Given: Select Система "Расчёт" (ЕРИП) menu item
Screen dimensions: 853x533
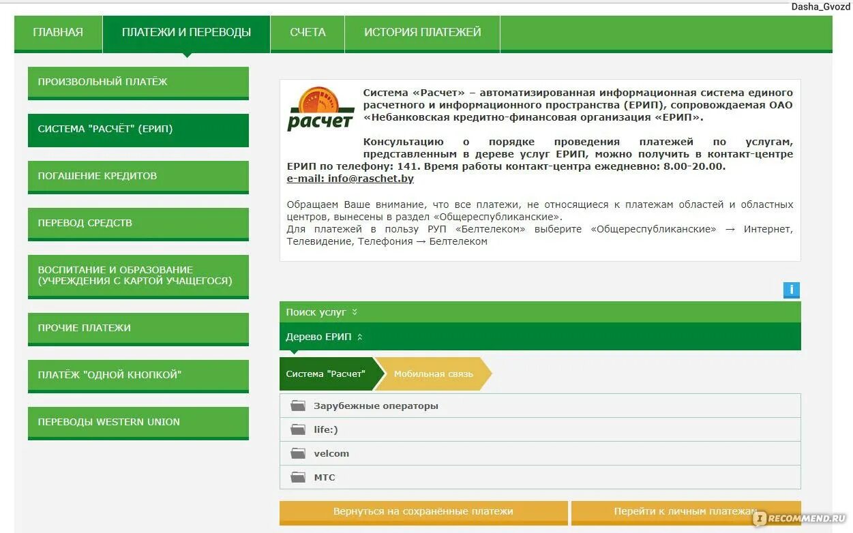Looking at the screenshot, I should point(138,130).
